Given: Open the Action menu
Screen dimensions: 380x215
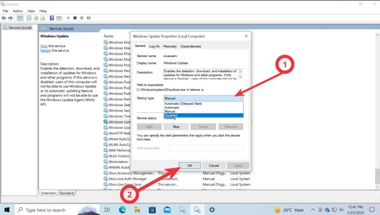Looking at the screenshot, I should 18,11.
